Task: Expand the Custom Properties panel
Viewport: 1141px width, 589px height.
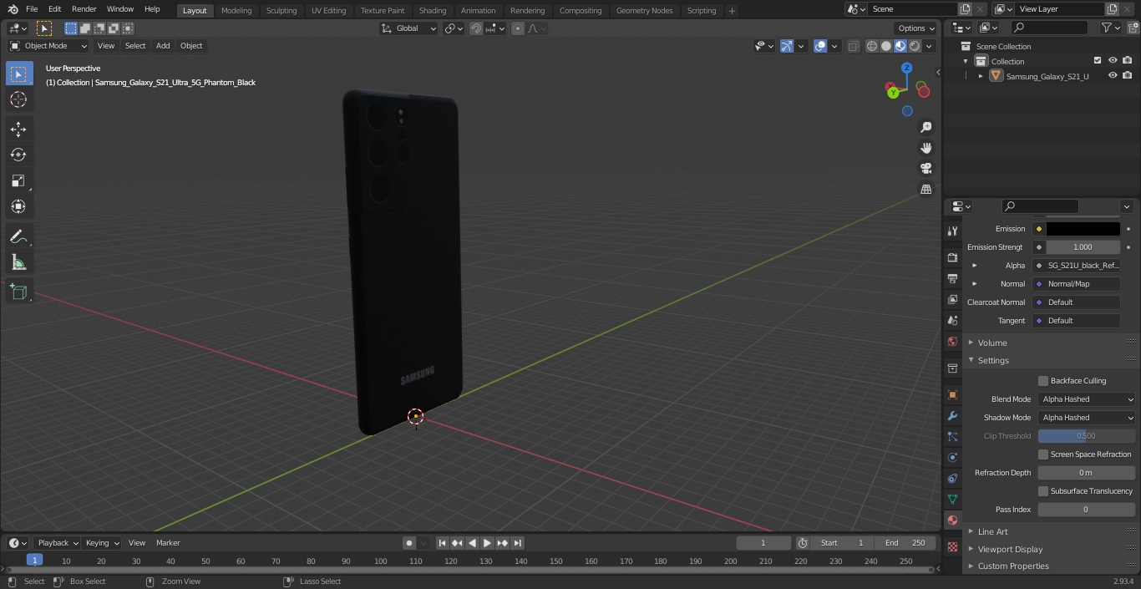Action: pyautogui.click(x=1012, y=566)
